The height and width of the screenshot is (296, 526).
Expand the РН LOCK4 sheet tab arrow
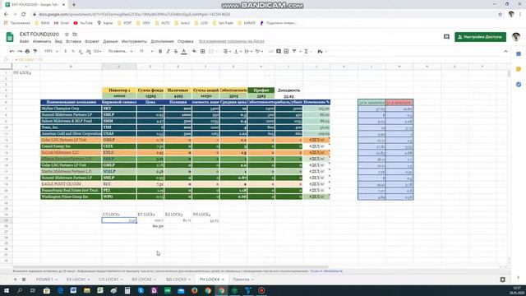point(223,280)
